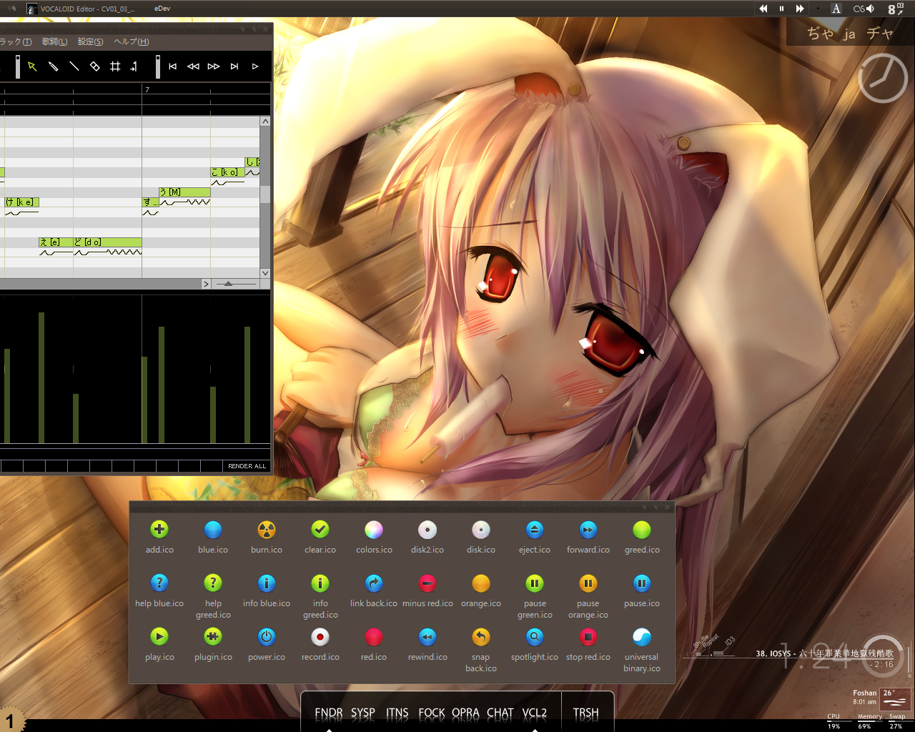Pause music from top bar media controls

pos(781,9)
